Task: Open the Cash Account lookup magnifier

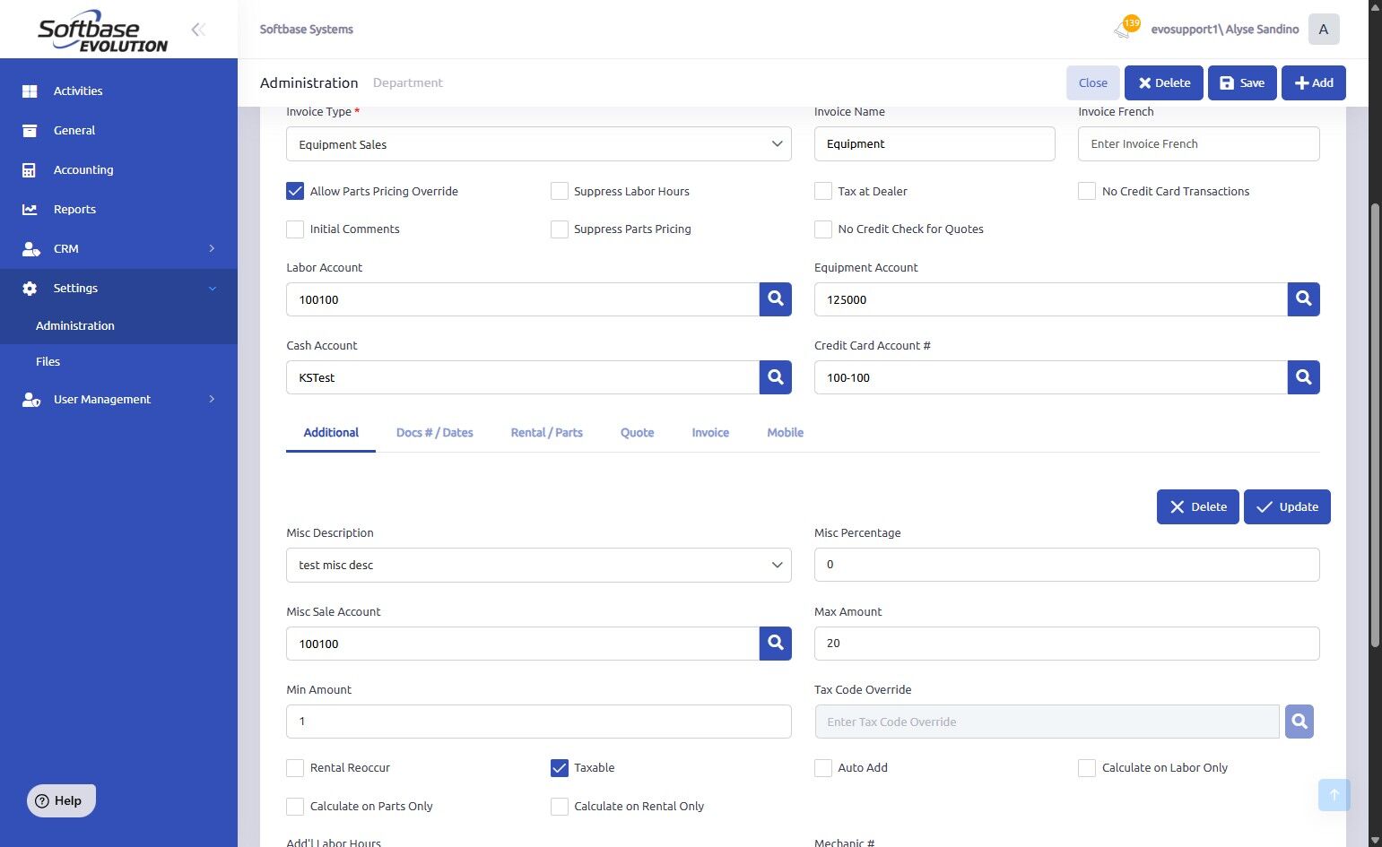Action: tap(775, 377)
